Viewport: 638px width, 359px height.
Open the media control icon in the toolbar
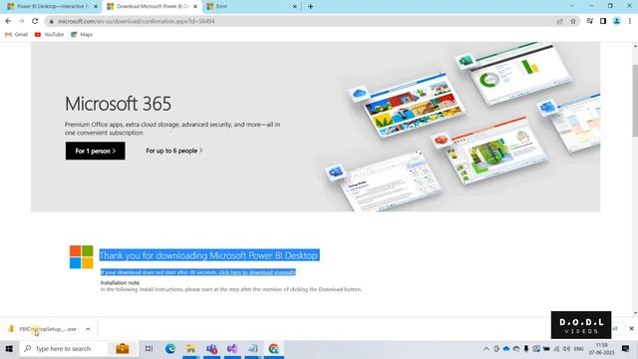[x=589, y=21]
